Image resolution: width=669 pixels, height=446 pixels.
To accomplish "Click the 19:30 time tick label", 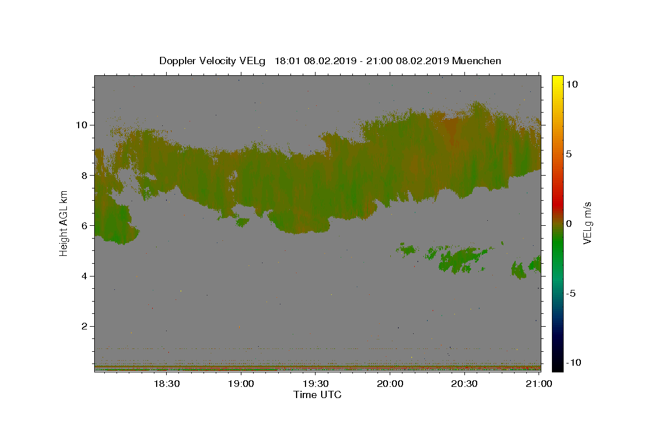I will click(316, 384).
